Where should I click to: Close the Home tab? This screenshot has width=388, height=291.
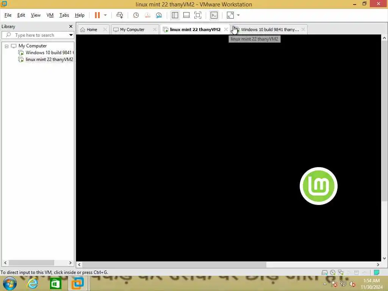click(105, 30)
